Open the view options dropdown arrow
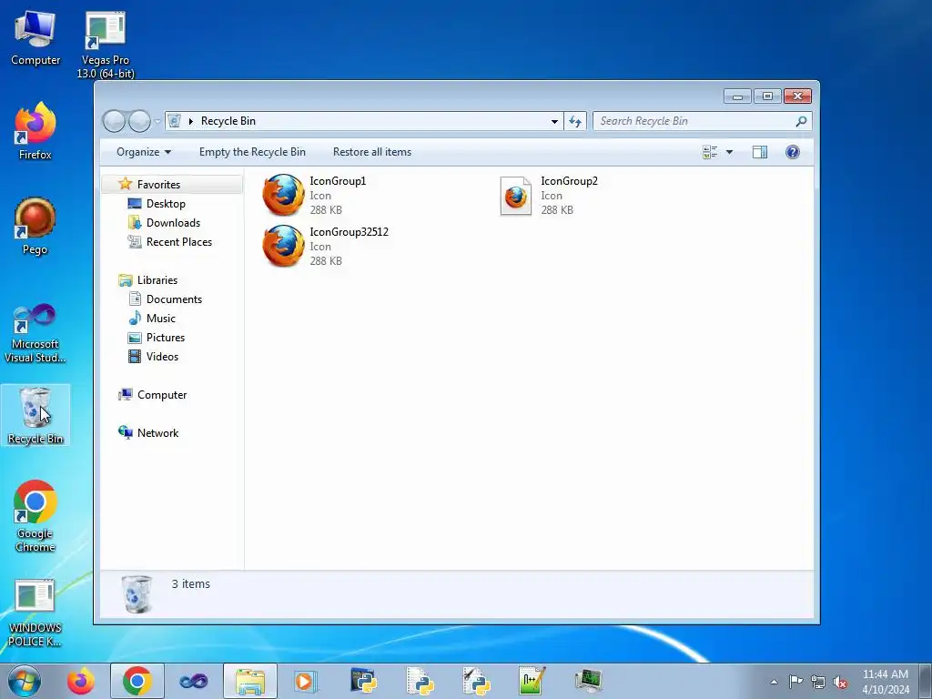The height and width of the screenshot is (699, 932). (729, 152)
